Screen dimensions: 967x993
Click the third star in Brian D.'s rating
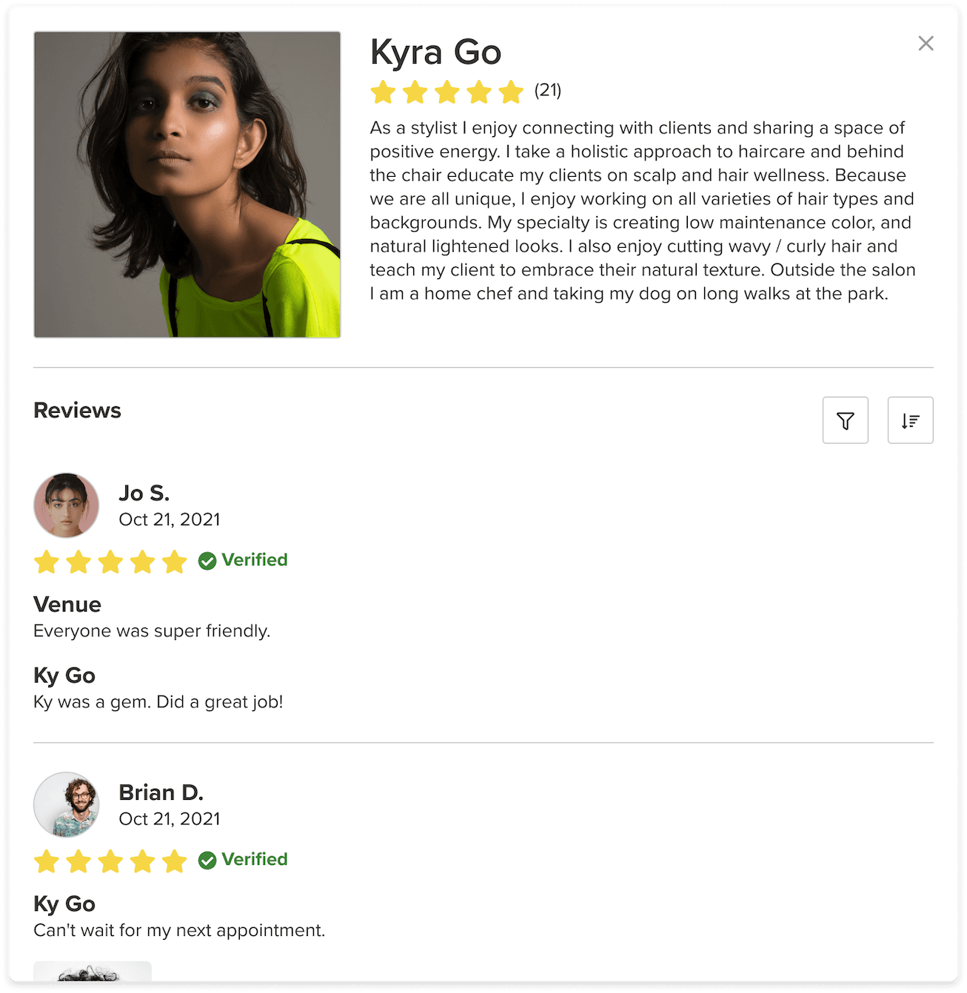click(110, 861)
